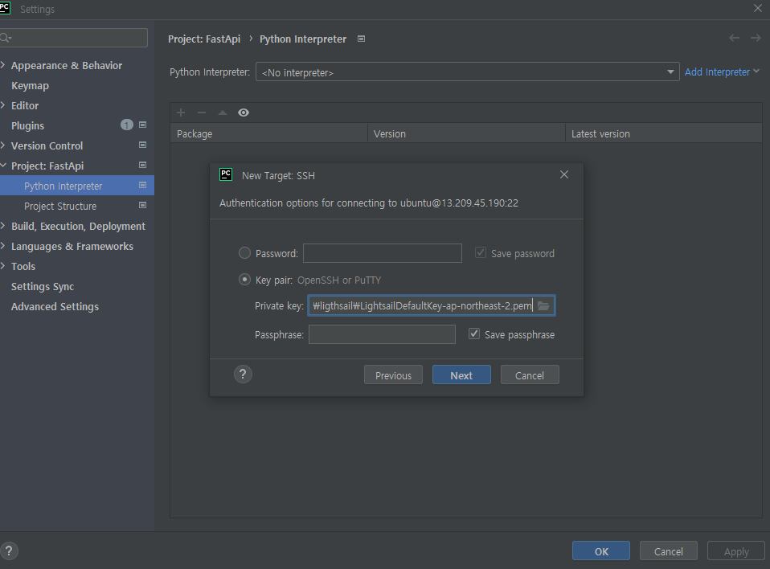Click the Next button in SSH dialog
The width and height of the screenshot is (770, 569).
[461, 375]
